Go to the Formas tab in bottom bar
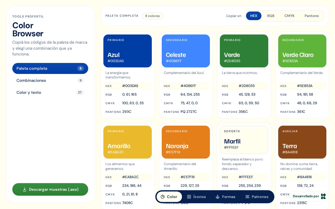 [225, 197]
